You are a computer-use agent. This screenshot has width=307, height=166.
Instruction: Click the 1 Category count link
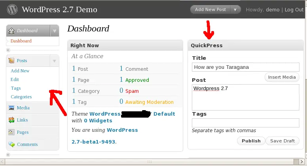click(x=74, y=90)
